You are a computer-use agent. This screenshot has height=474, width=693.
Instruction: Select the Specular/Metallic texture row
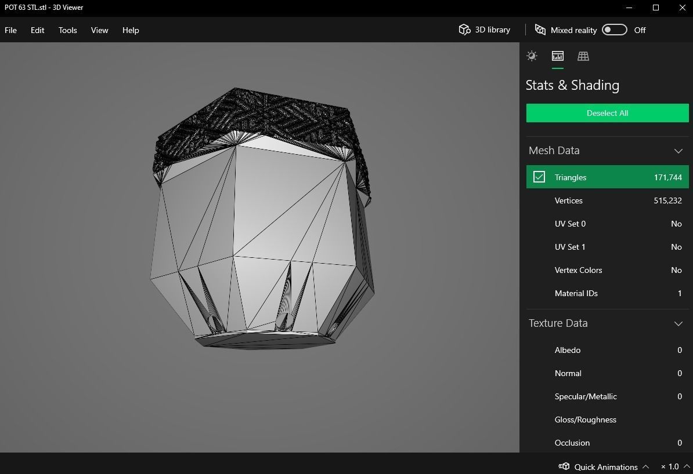[607, 396]
